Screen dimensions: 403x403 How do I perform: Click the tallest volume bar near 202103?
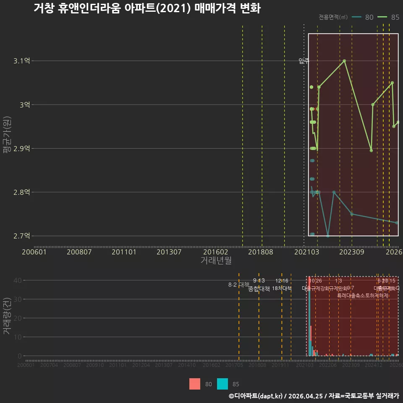(309, 316)
